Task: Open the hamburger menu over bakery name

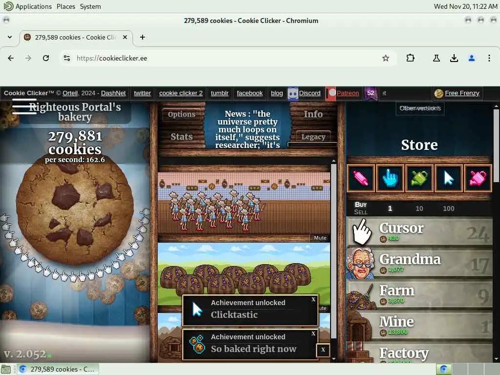Action: [x=24, y=106]
